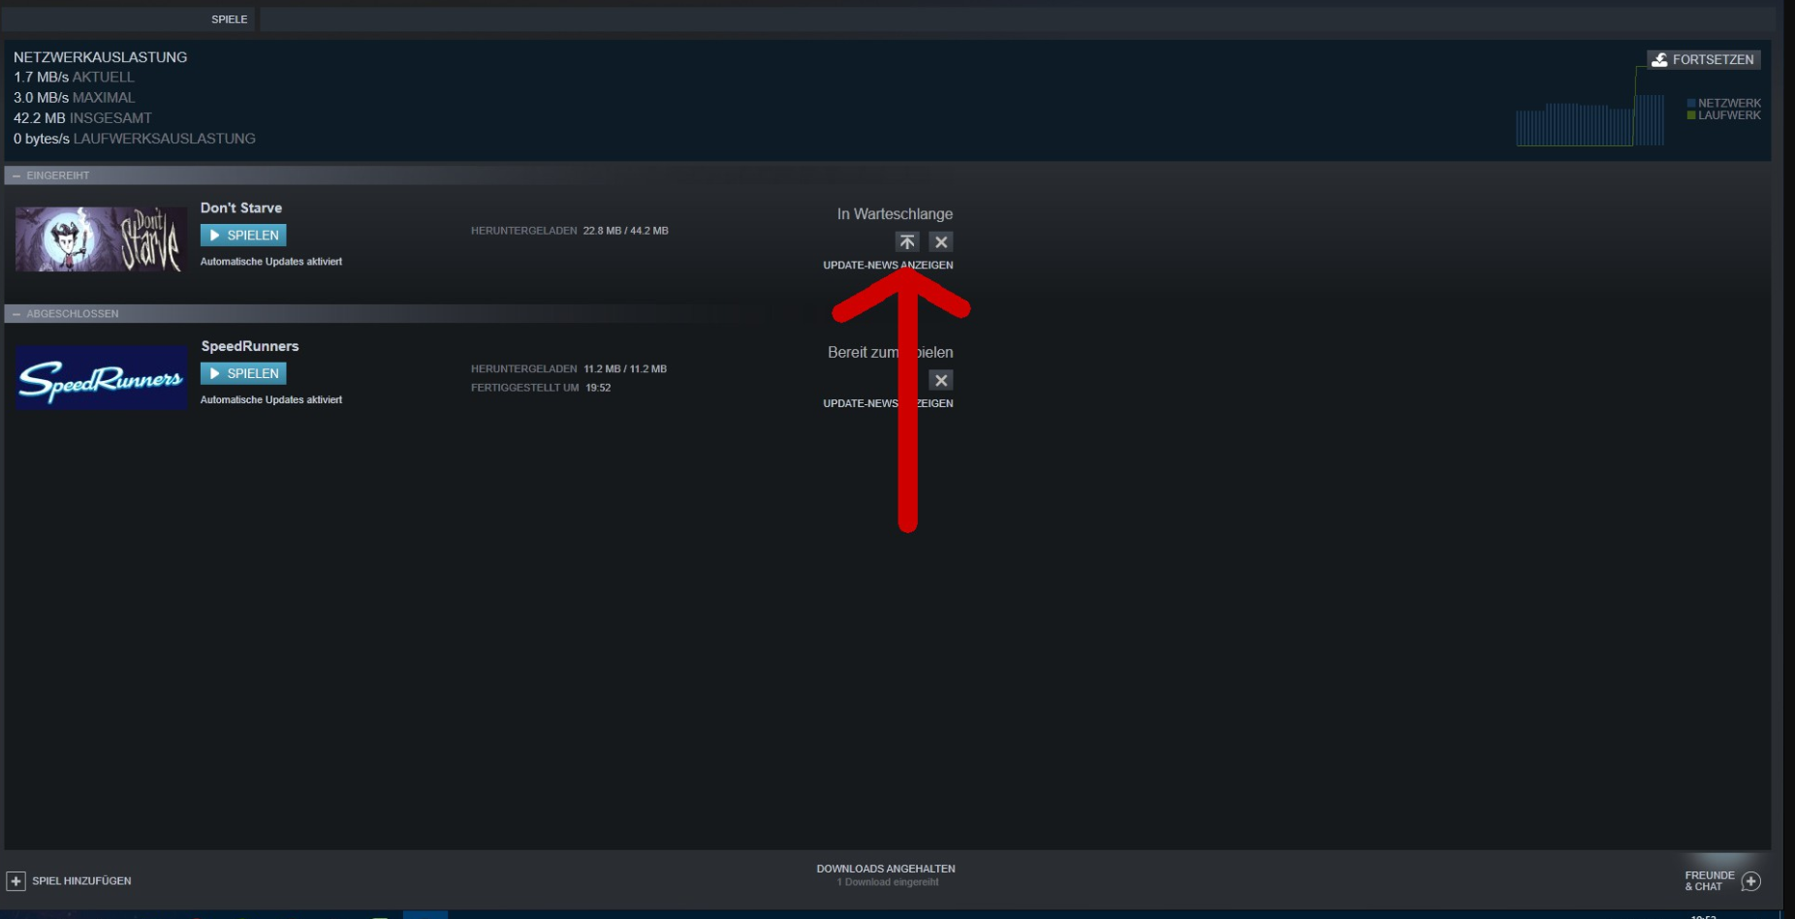Move Don't Starve to top of queue
Viewport: 1795px width, 919px height.
coord(907,242)
